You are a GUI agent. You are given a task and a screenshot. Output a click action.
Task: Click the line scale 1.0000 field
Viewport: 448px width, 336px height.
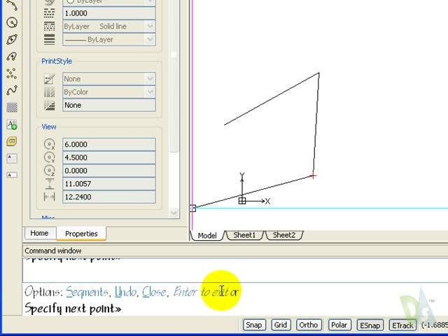point(109,13)
